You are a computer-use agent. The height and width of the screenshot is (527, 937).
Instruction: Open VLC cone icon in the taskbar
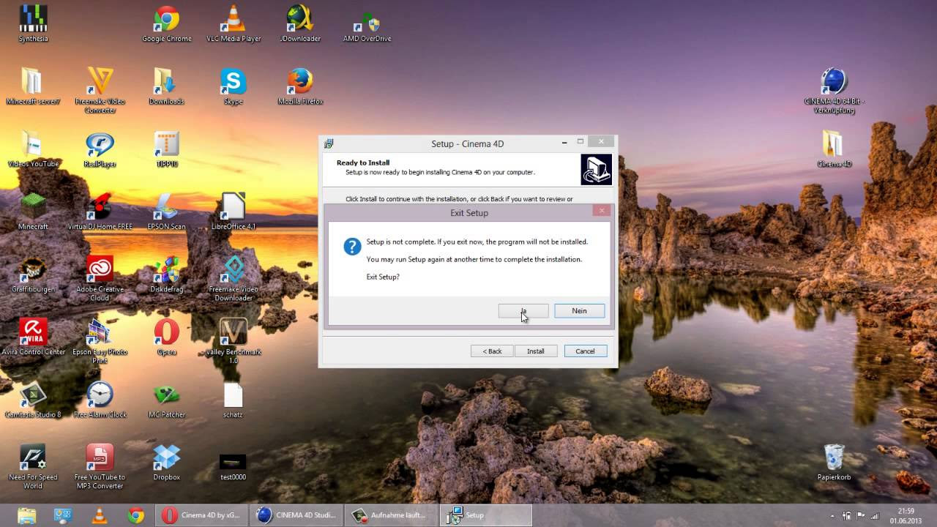[x=99, y=515]
